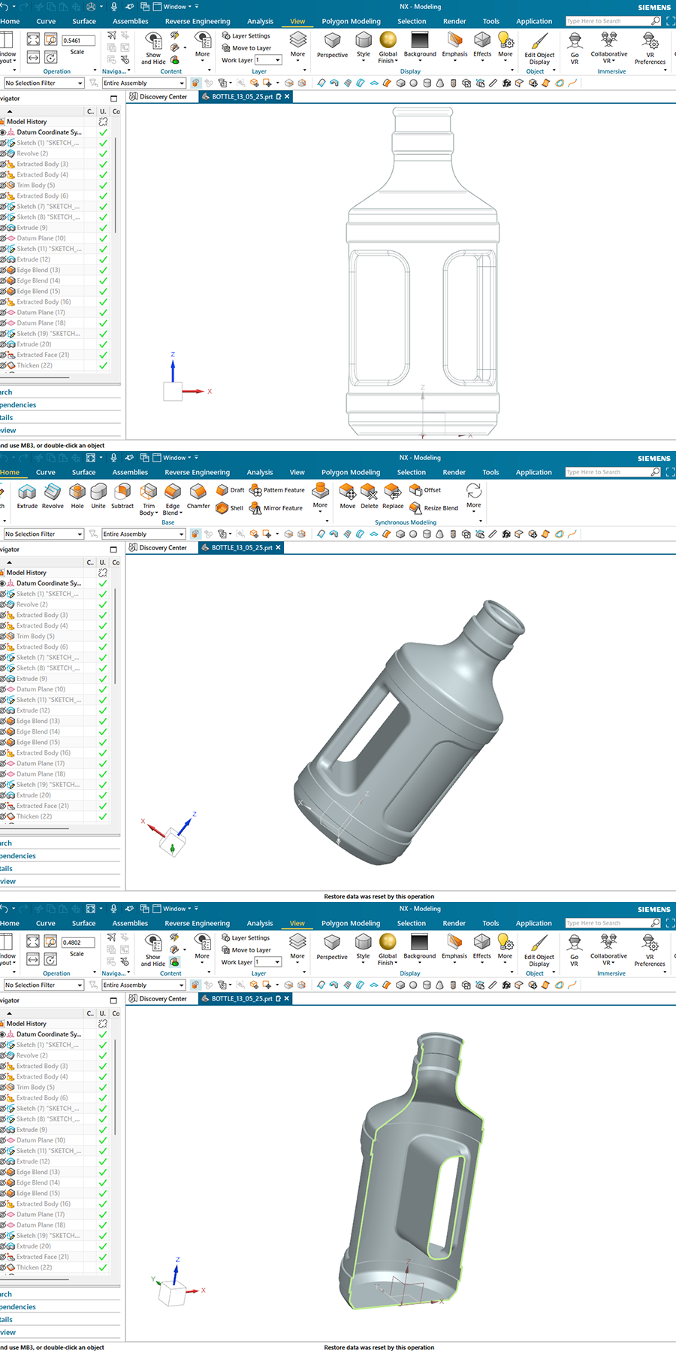Toggle visibility eye of Revolve (2) in Home-ribbon window

pyautogui.click(x=3, y=604)
